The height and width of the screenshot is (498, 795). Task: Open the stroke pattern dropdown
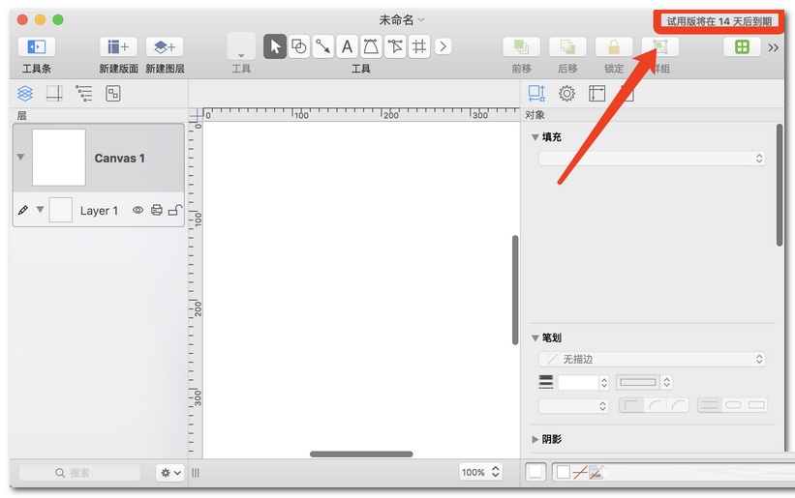[644, 382]
